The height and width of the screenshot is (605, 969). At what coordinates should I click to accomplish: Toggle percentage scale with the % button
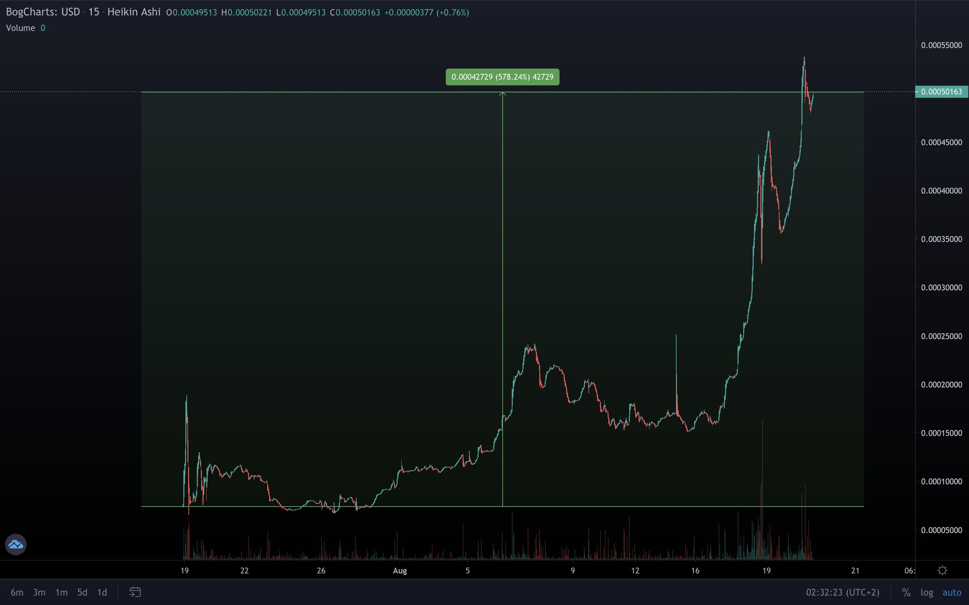906,592
